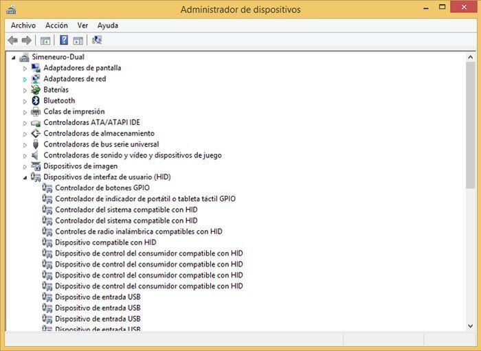Click the Back arrow toolbar icon

[x=13, y=40]
